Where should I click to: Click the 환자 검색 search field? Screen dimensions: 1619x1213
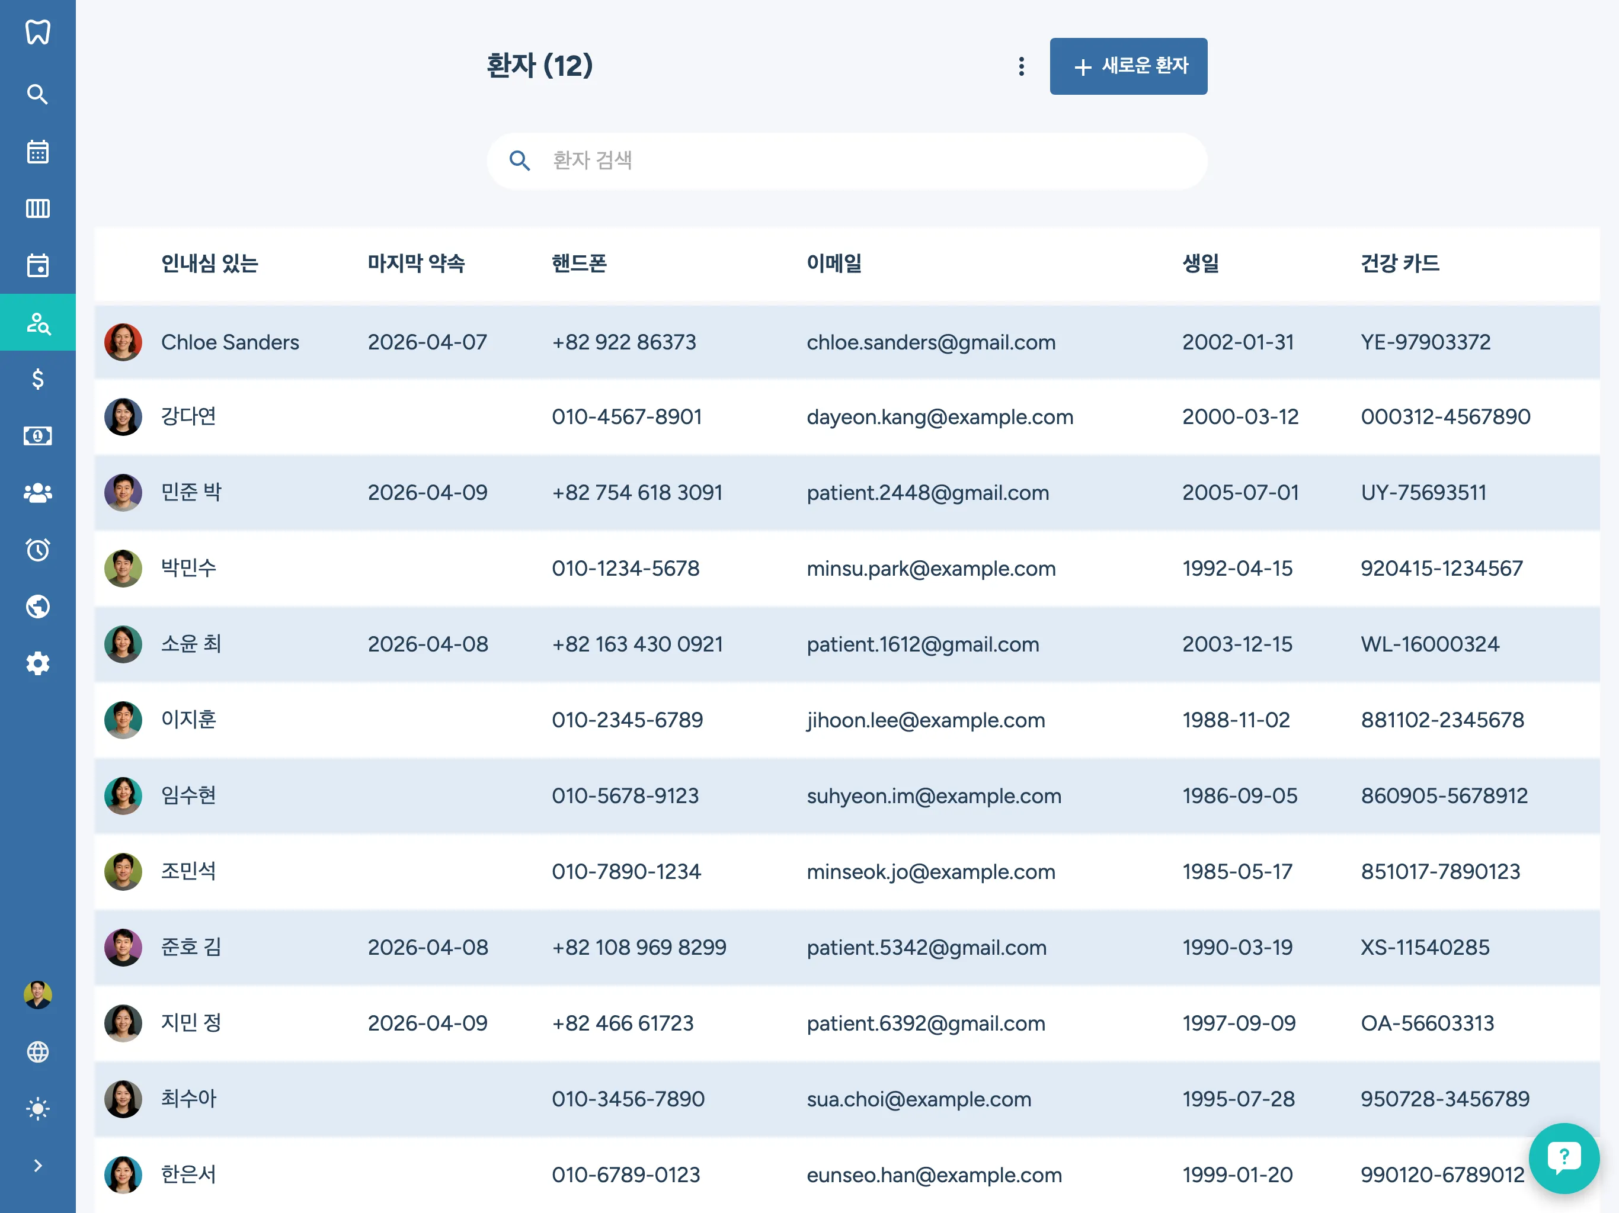847,161
